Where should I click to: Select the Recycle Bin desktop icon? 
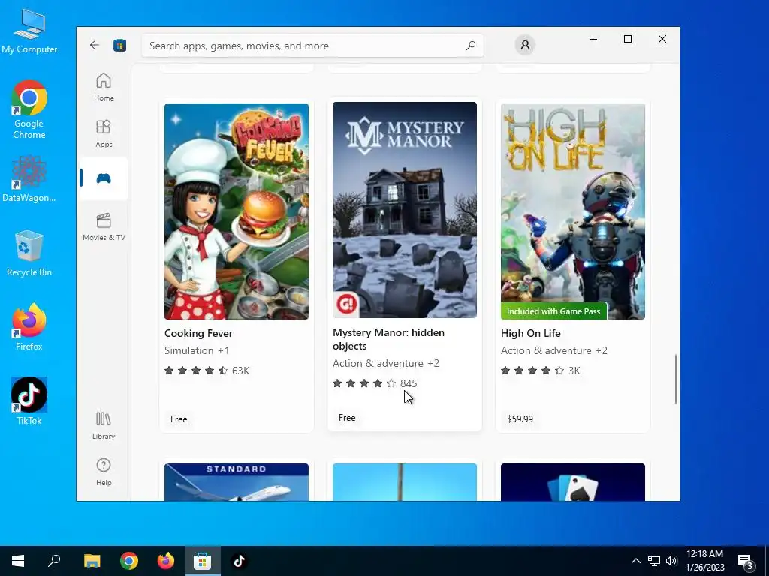pos(29,253)
